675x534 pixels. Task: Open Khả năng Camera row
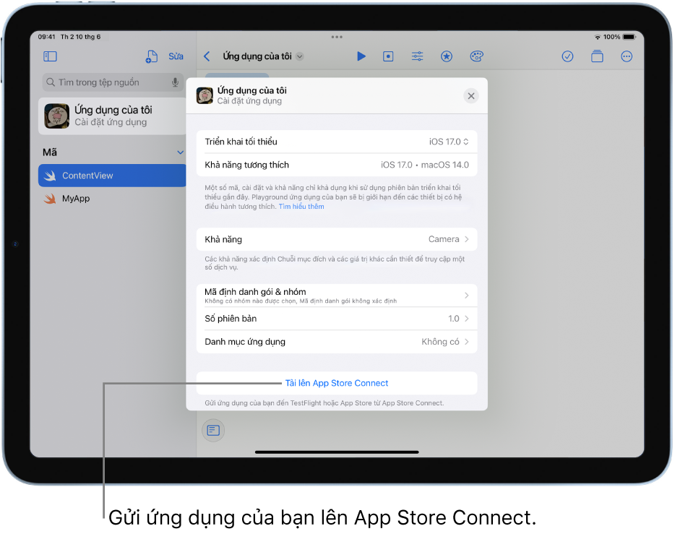point(337,239)
